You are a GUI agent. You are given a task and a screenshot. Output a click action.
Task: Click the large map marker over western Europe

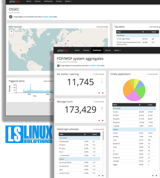click(57, 43)
